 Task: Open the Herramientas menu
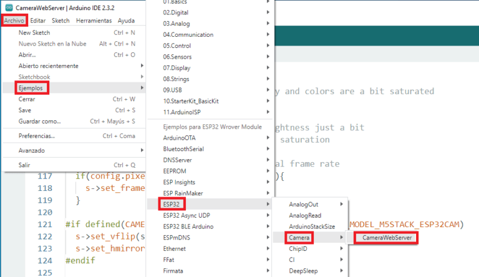tap(94, 21)
